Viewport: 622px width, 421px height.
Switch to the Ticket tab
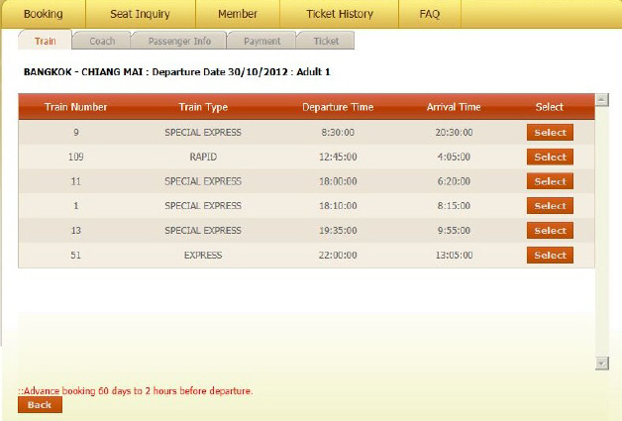[x=326, y=41]
